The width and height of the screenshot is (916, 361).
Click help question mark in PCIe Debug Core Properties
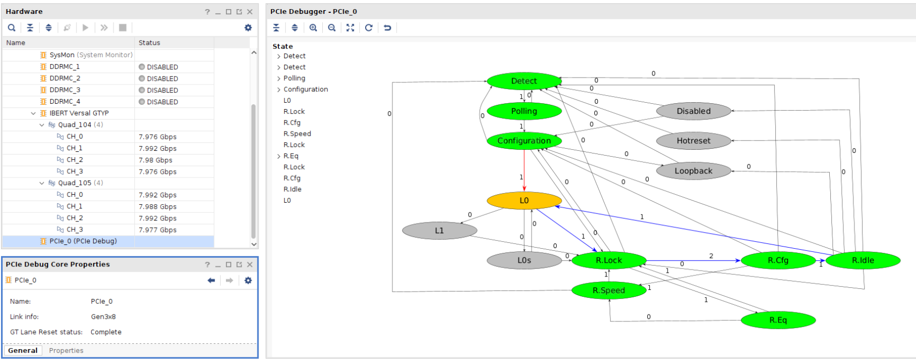207,264
